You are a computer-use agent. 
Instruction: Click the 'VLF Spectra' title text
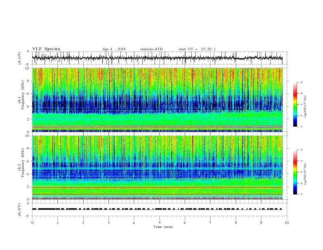46,49
